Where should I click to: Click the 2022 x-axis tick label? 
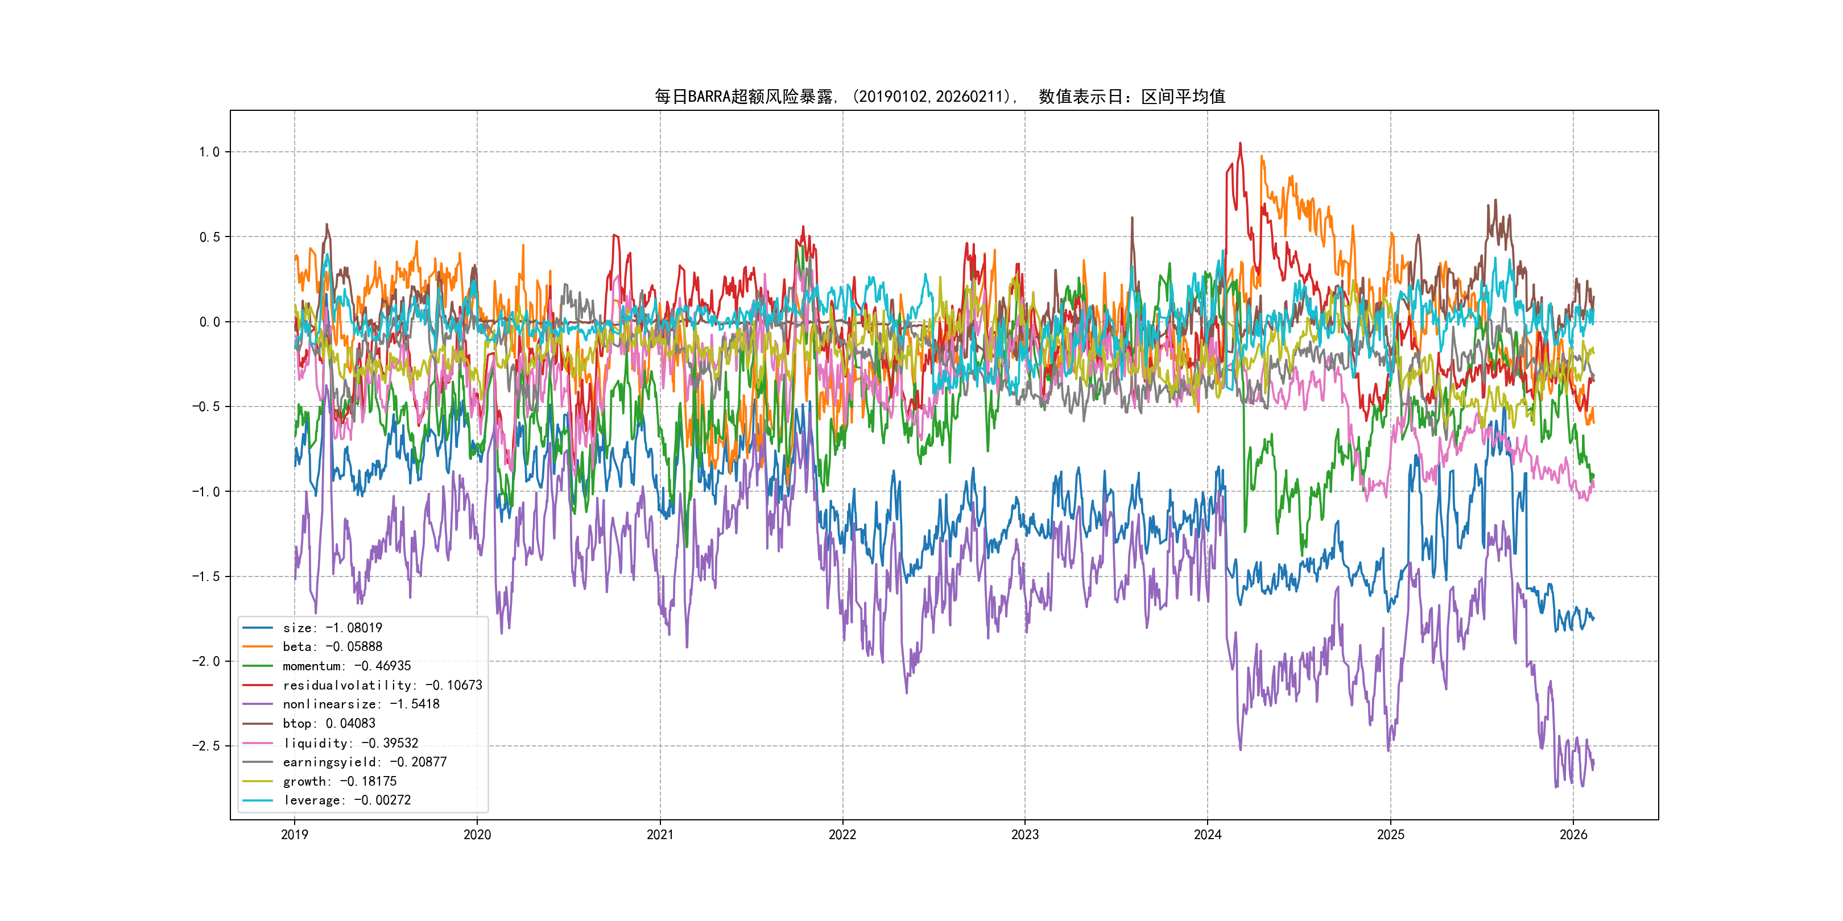(x=842, y=835)
